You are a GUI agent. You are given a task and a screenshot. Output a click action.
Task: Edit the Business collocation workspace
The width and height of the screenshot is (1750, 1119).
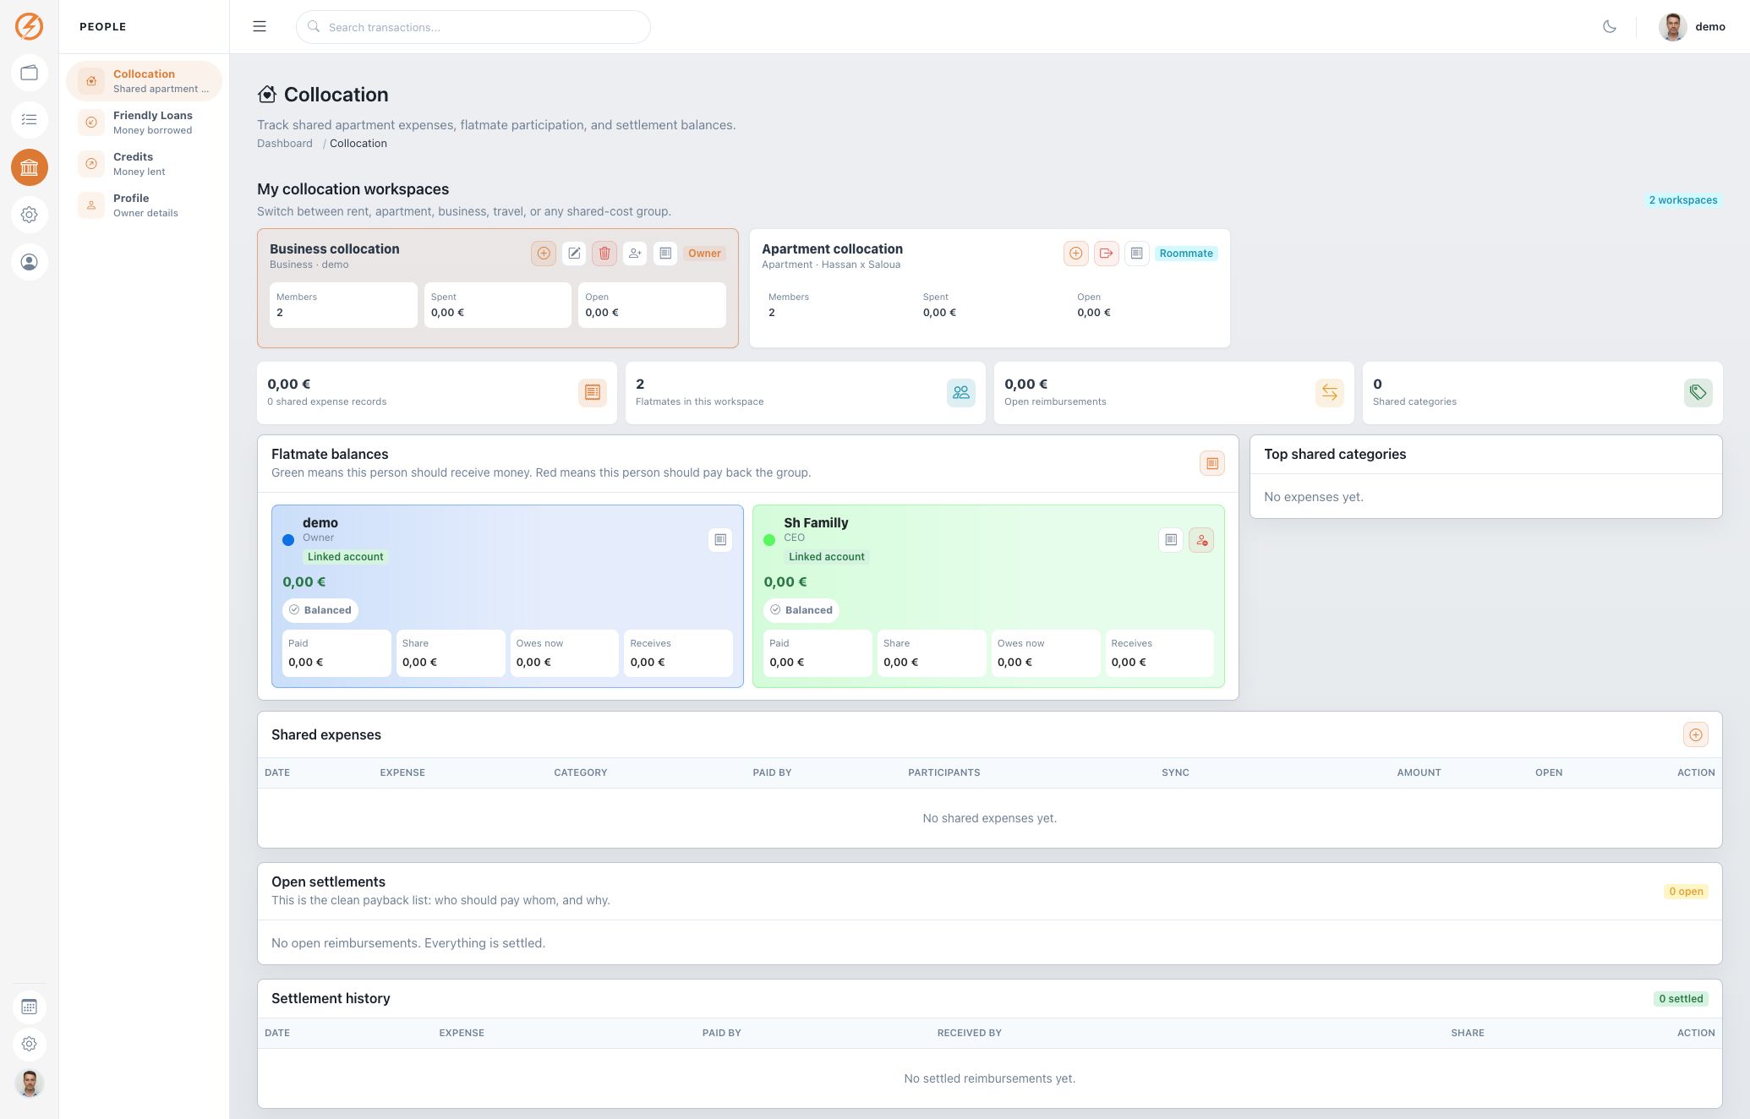(x=574, y=253)
